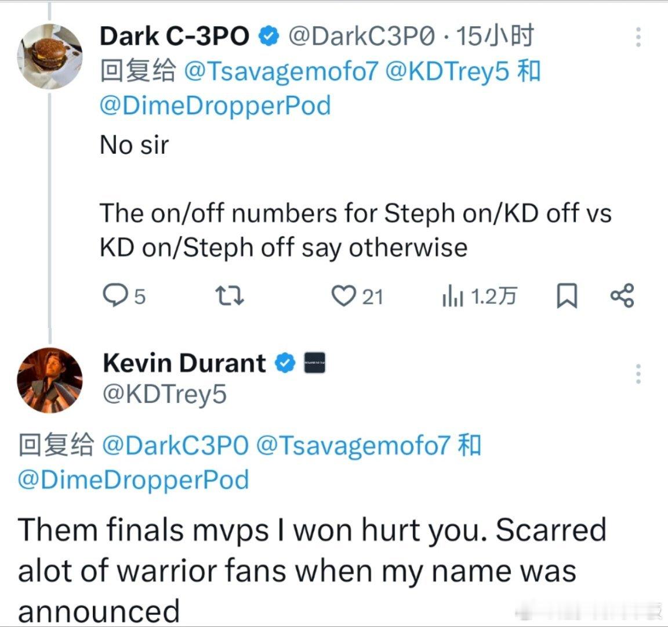Visit @KDTrey5 mention in first reply
The height and width of the screenshot is (627, 668).
[x=447, y=71]
